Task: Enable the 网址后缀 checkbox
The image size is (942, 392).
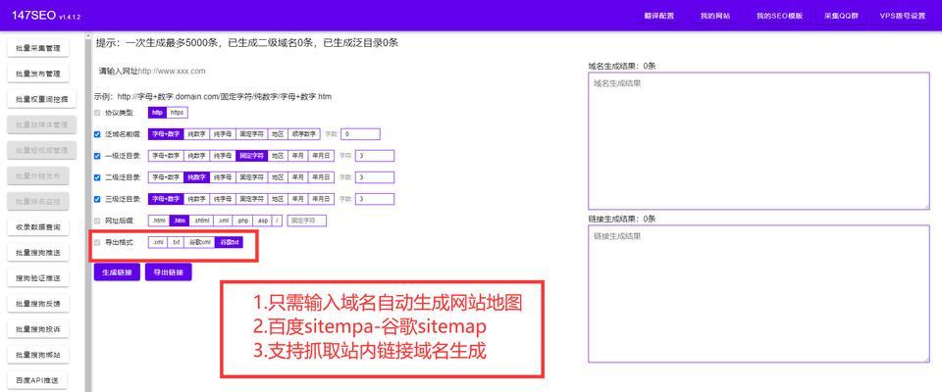Action: pyautogui.click(x=97, y=220)
